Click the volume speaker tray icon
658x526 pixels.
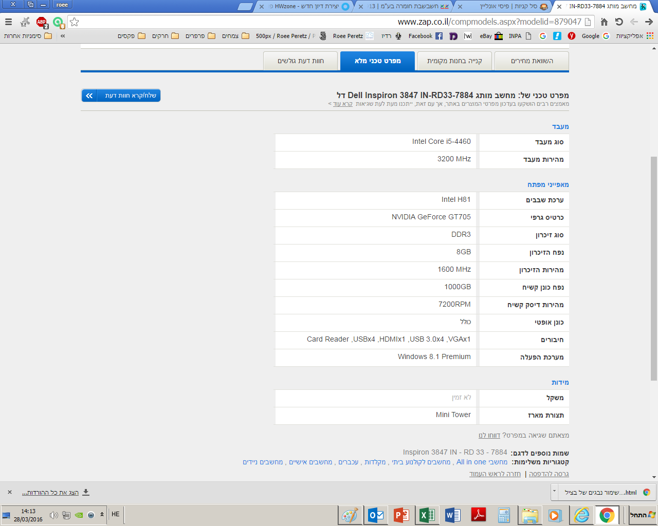point(53,515)
